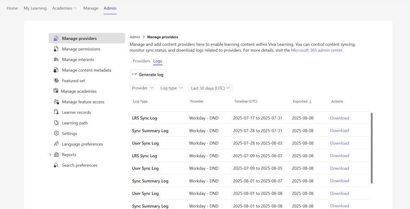The image size is (410, 209).
Task: Switch to the Providers tab
Action: pyautogui.click(x=141, y=61)
